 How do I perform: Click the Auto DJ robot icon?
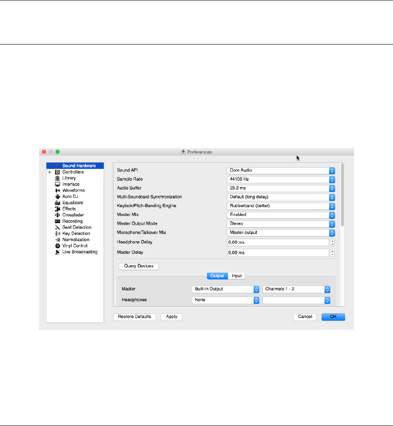coord(57,197)
